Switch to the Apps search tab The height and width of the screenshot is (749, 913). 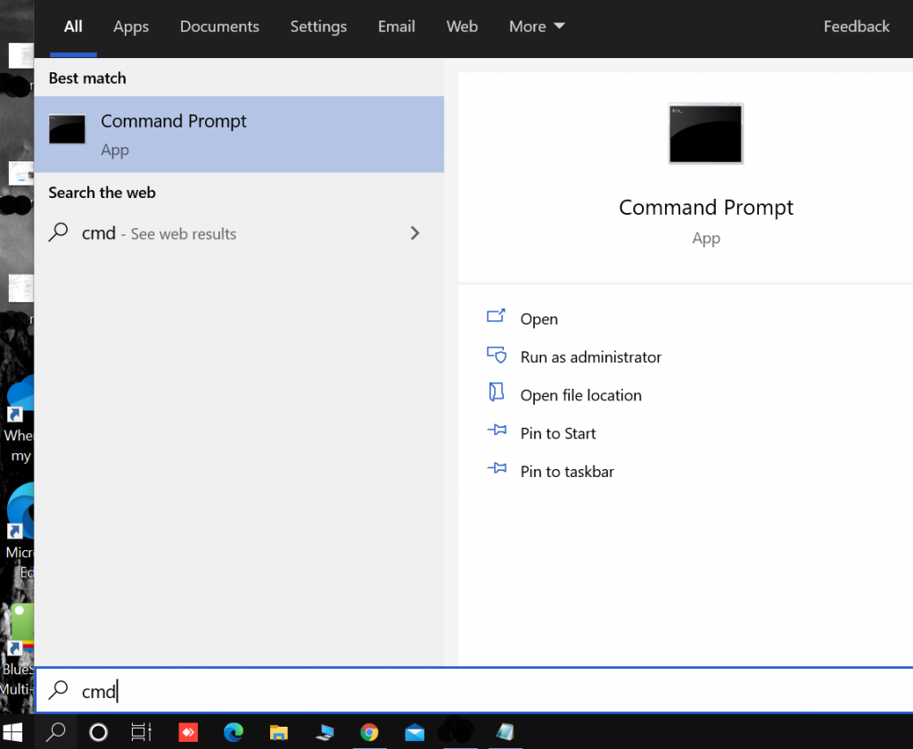point(131,27)
